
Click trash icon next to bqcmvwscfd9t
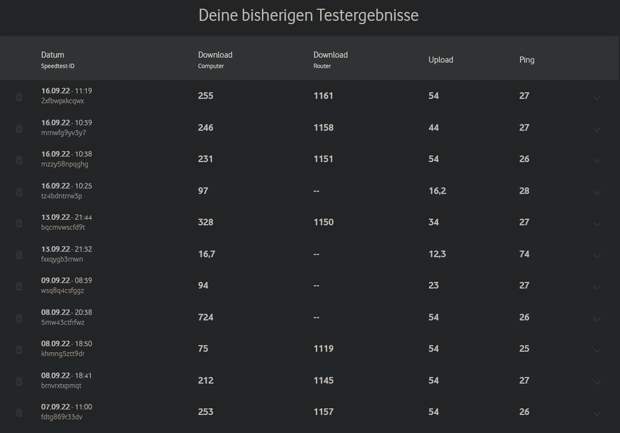pos(19,223)
